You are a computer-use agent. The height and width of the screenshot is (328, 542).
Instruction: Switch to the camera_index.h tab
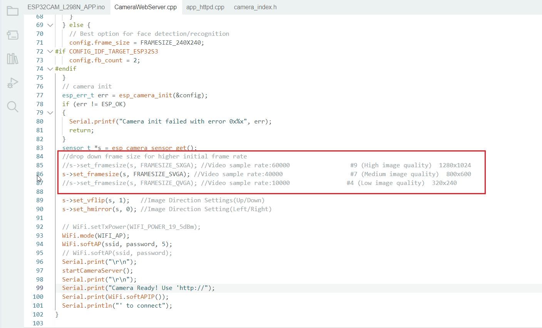pos(255,7)
